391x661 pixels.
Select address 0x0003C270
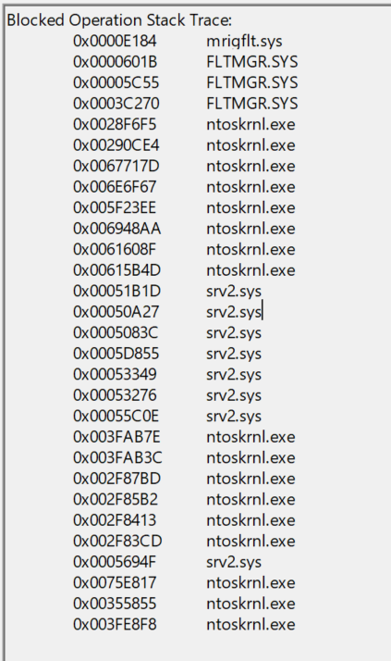pyautogui.click(x=116, y=104)
